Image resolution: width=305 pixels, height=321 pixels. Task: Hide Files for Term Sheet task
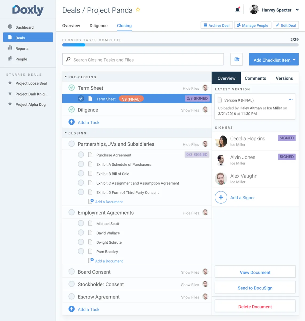pyautogui.click(x=191, y=88)
